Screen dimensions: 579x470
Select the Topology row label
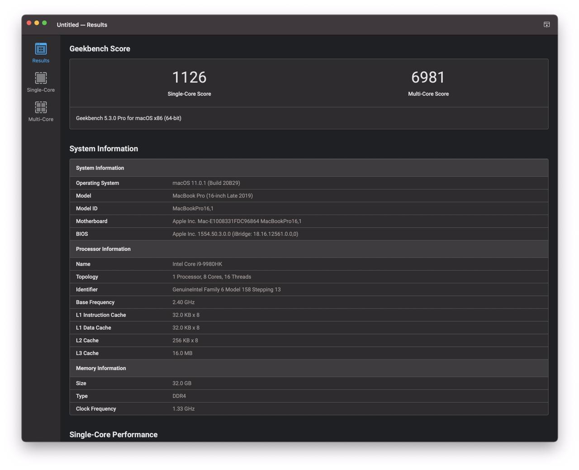click(x=87, y=277)
